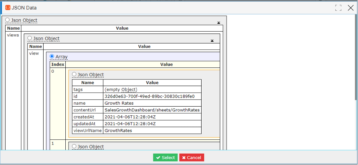Click the name value Growth Rates
This screenshot has width=358, height=165.
[x=119, y=103]
